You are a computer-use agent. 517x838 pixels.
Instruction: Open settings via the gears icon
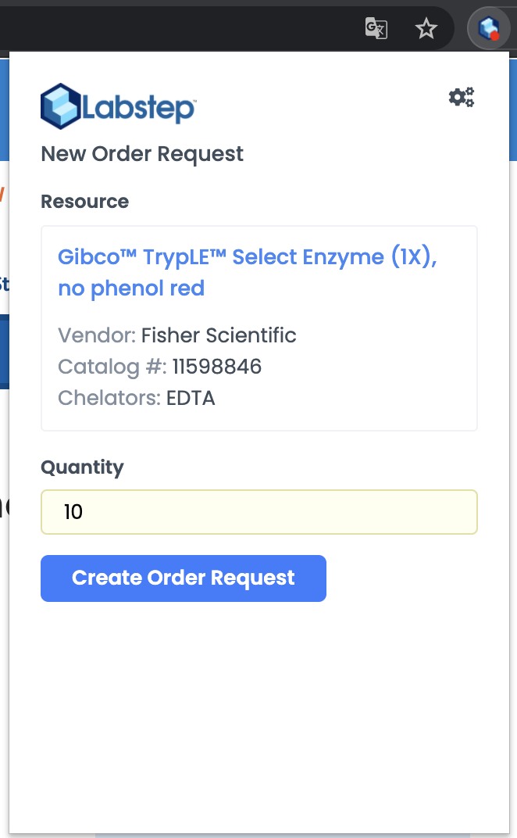(461, 98)
